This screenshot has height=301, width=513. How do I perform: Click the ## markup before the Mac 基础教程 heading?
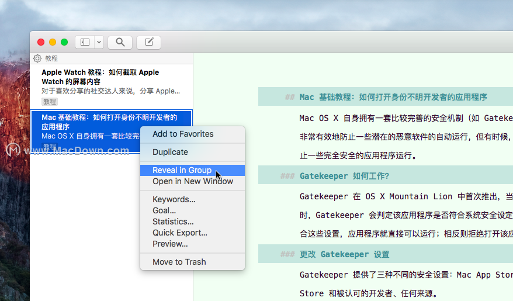[x=290, y=97]
